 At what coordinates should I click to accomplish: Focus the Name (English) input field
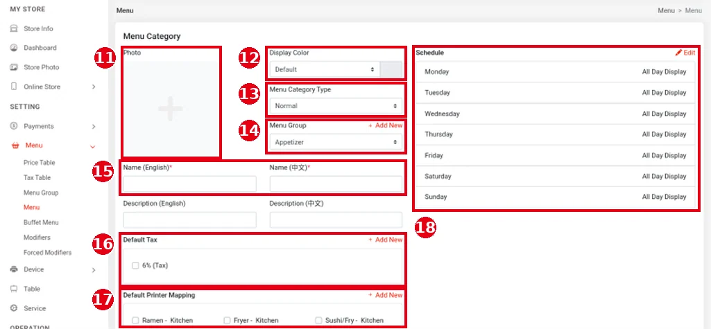coord(189,184)
